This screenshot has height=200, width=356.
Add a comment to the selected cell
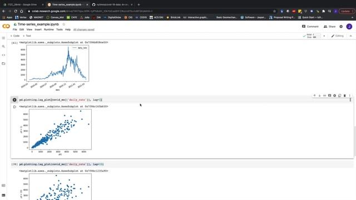(x=329, y=96)
